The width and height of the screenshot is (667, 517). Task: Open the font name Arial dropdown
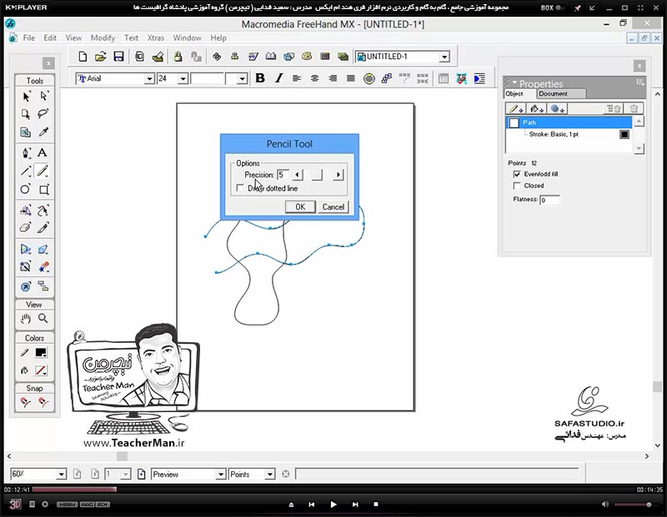[x=149, y=78]
